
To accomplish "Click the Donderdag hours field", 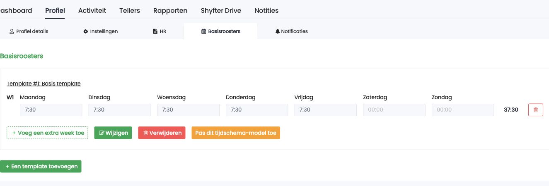I will [257, 110].
